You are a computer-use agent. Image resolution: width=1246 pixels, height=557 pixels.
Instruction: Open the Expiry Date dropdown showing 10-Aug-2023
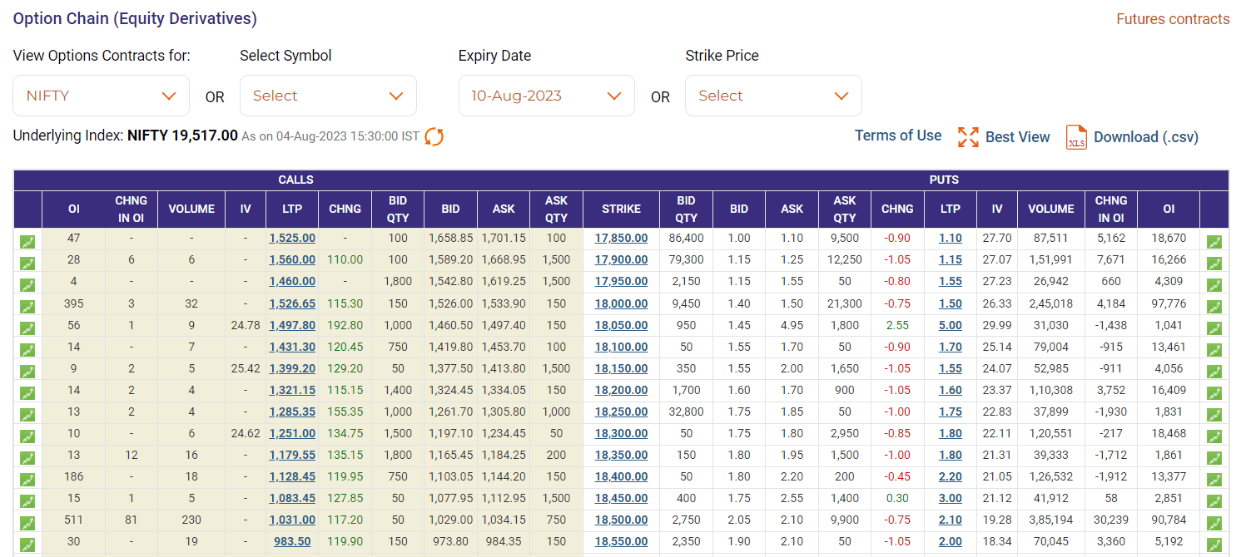[546, 96]
